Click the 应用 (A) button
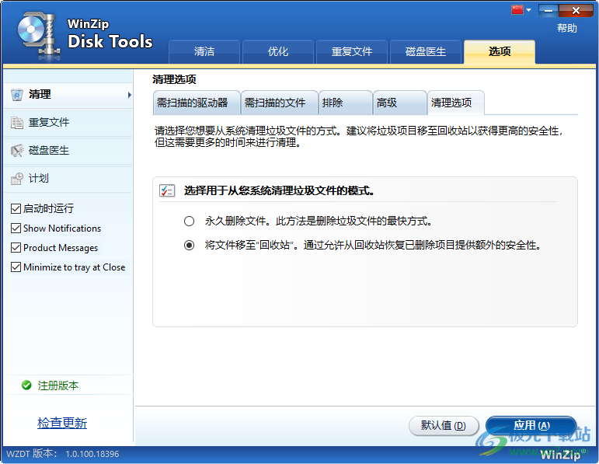Image resolution: width=599 pixels, height=464 pixels. (x=531, y=425)
